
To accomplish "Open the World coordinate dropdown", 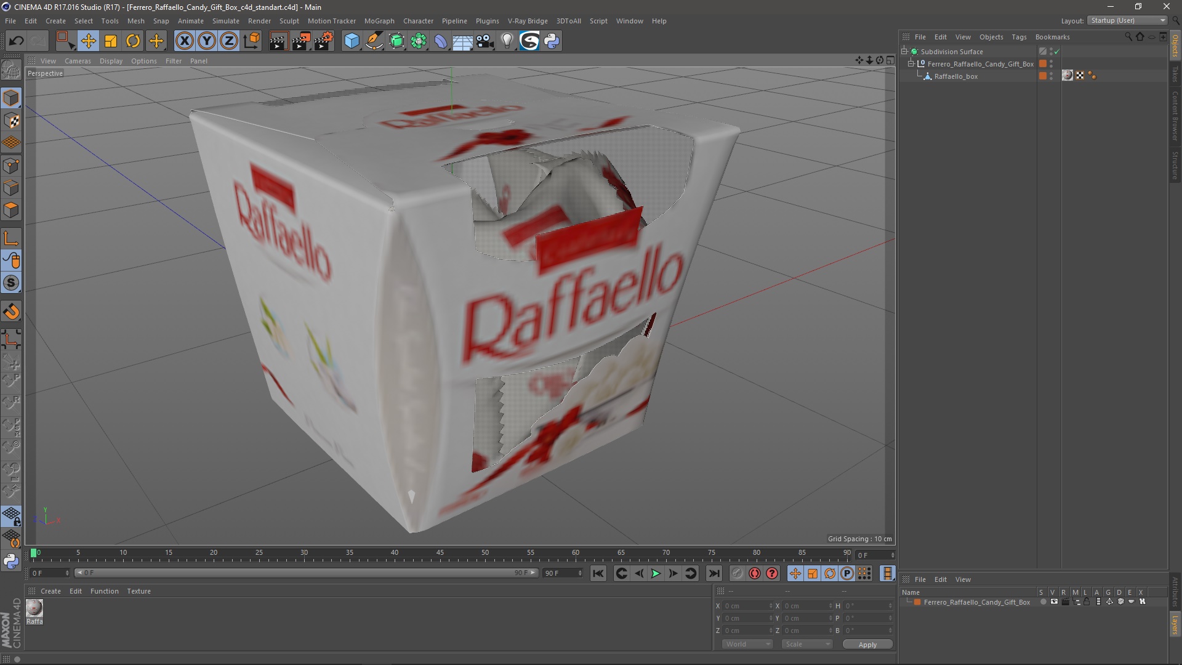I will (747, 644).
